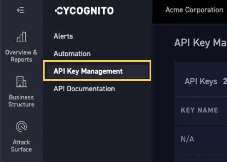Open the Alerts menu item
Image resolution: width=227 pixels, height=162 pixels.
pyautogui.click(x=63, y=36)
